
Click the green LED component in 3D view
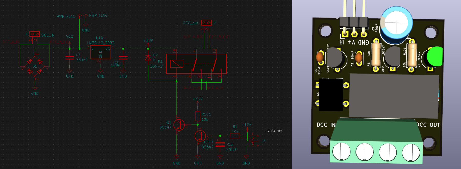pos(435,57)
